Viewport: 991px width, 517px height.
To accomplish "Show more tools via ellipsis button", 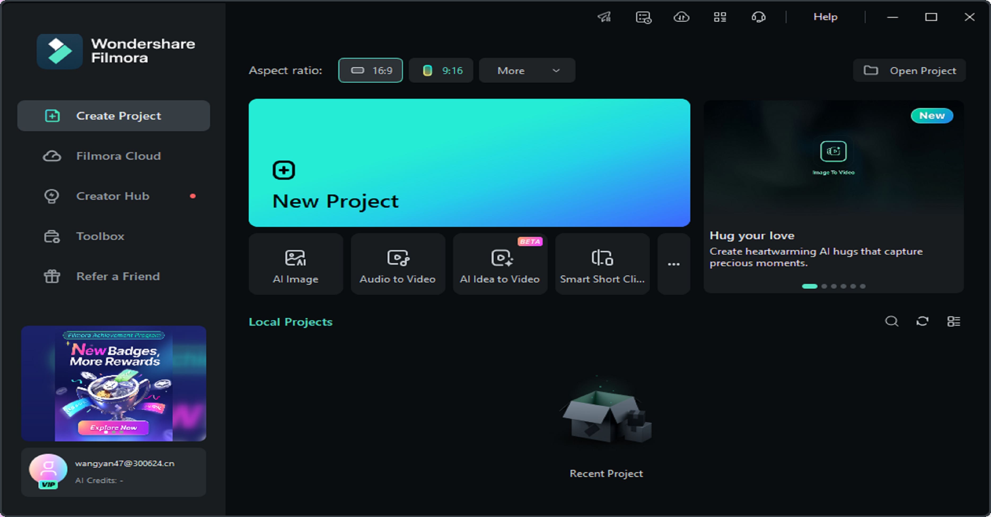I will 674,264.
